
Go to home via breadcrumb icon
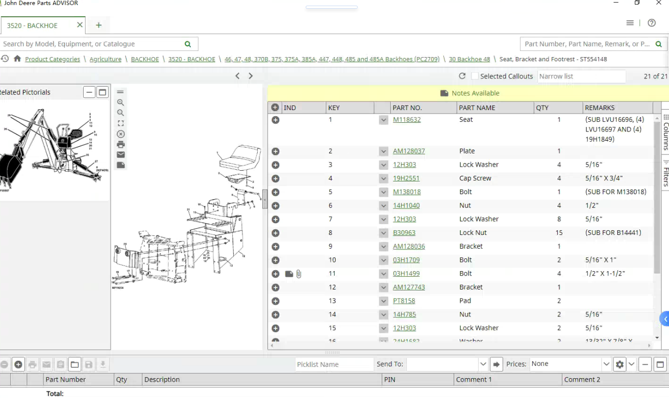(17, 59)
